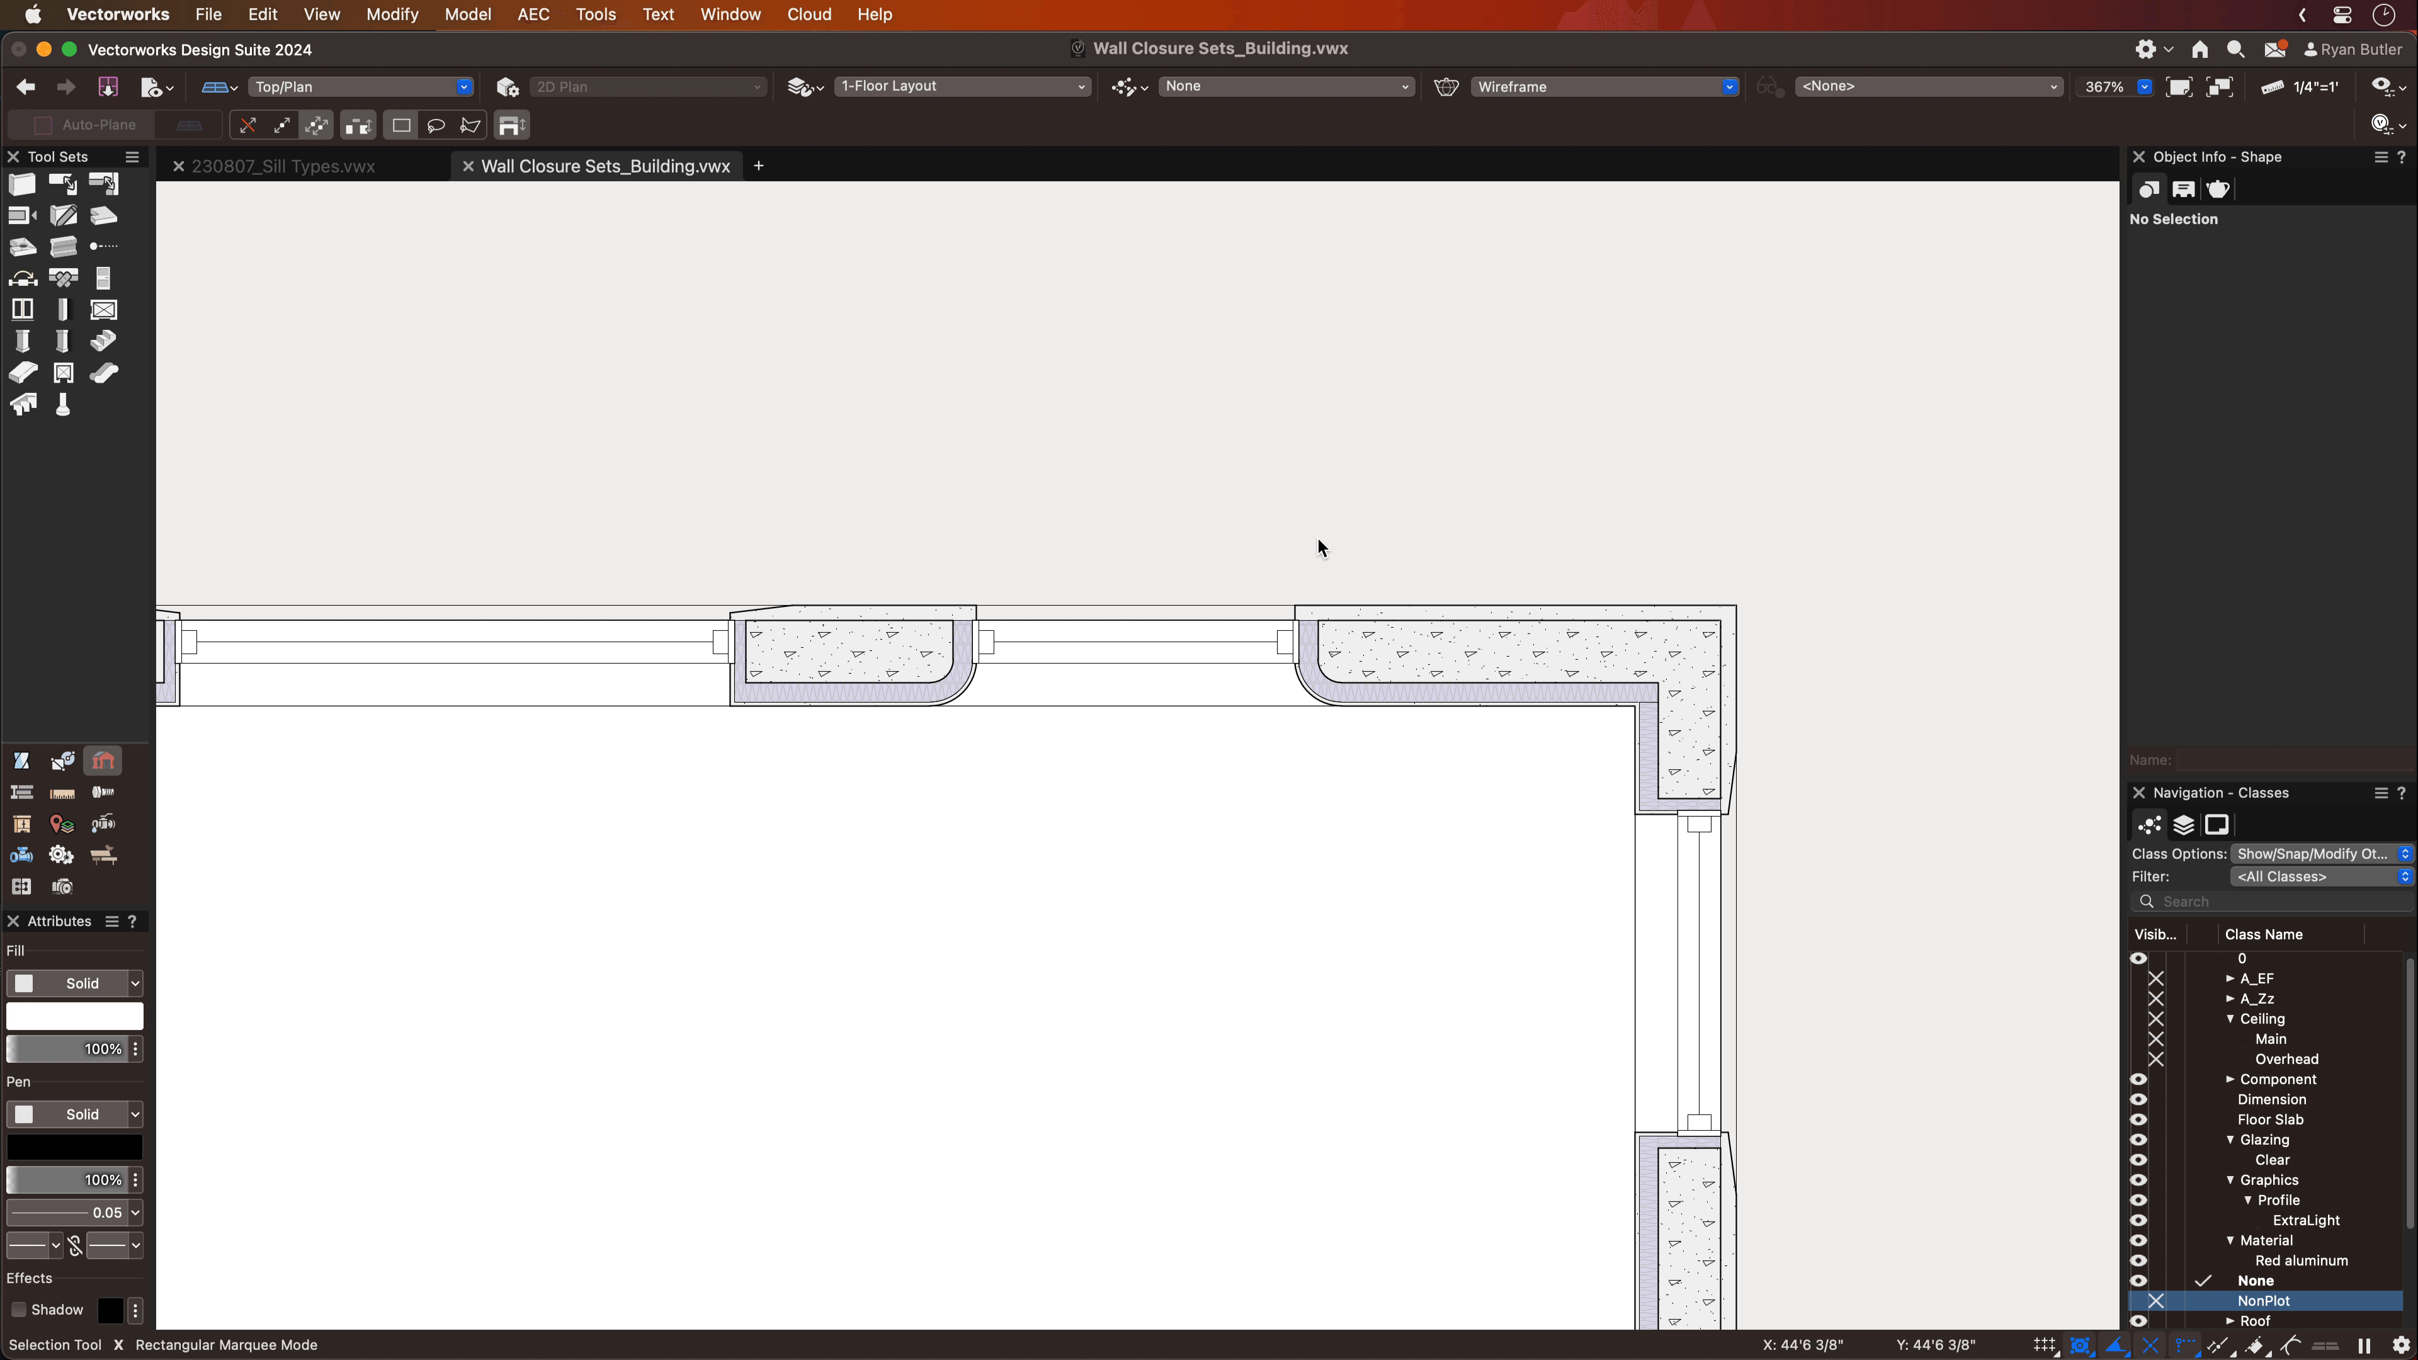Open the Modify menu

click(x=392, y=14)
